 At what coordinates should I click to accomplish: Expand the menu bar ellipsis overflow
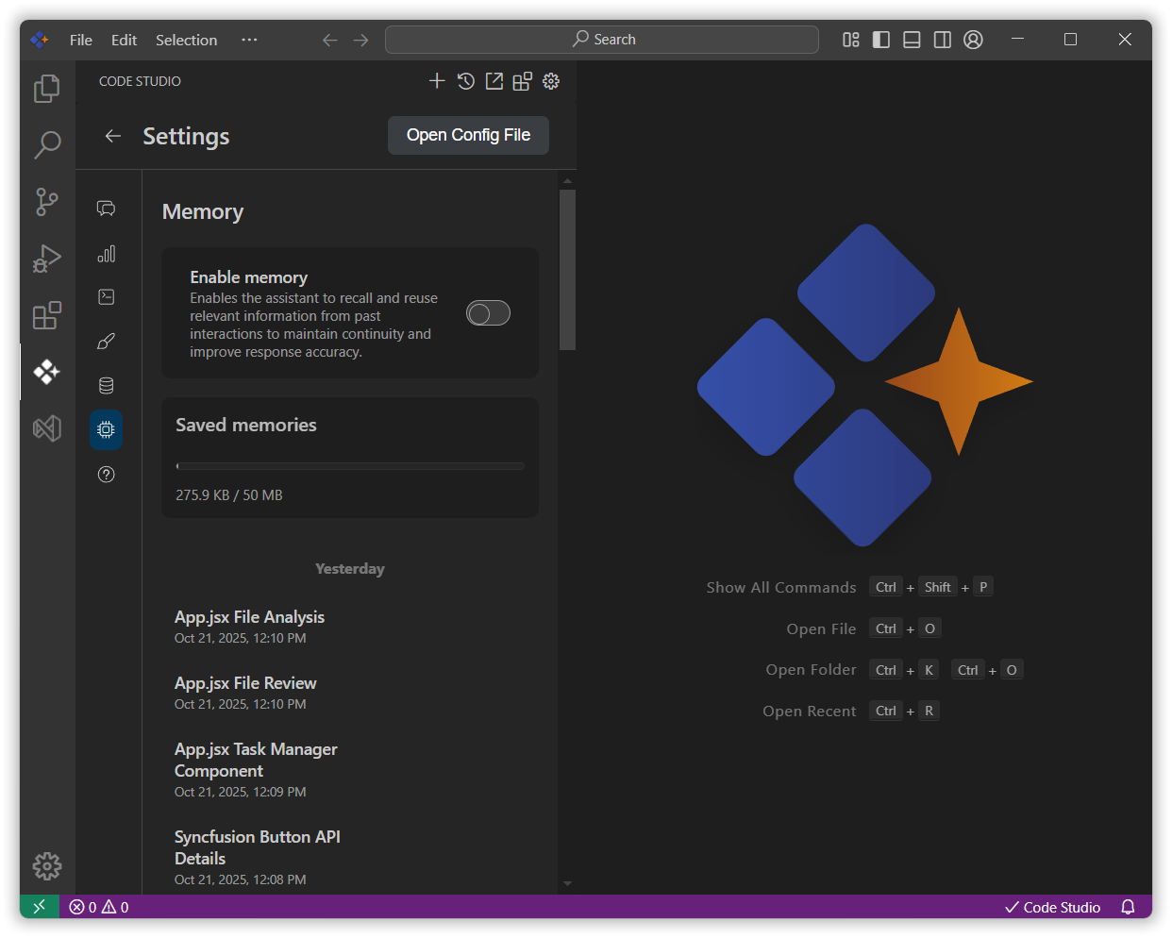point(249,40)
